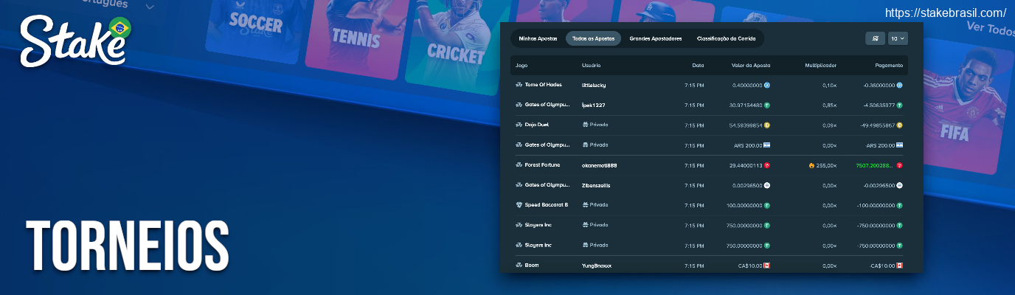The width and height of the screenshot is (1015, 295).
Task: Open the Classificação da Corrida tab
Action: coord(725,38)
